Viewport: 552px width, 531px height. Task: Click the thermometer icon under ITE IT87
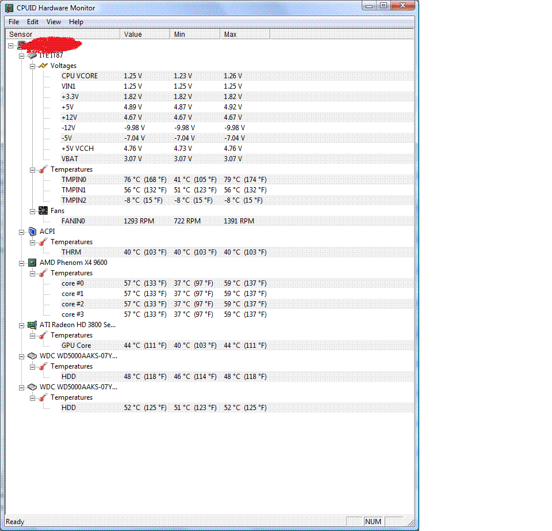(x=43, y=169)
